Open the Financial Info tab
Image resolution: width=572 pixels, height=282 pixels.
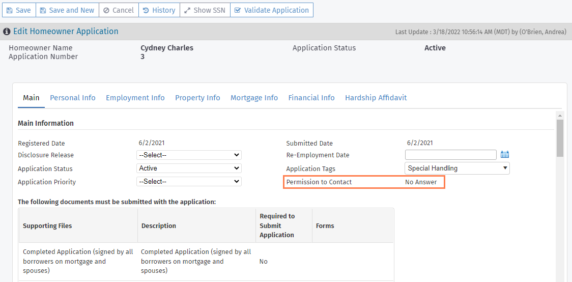[311, 98]
